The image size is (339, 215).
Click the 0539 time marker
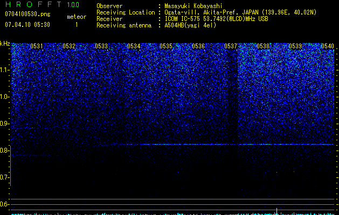coord(295,46)
